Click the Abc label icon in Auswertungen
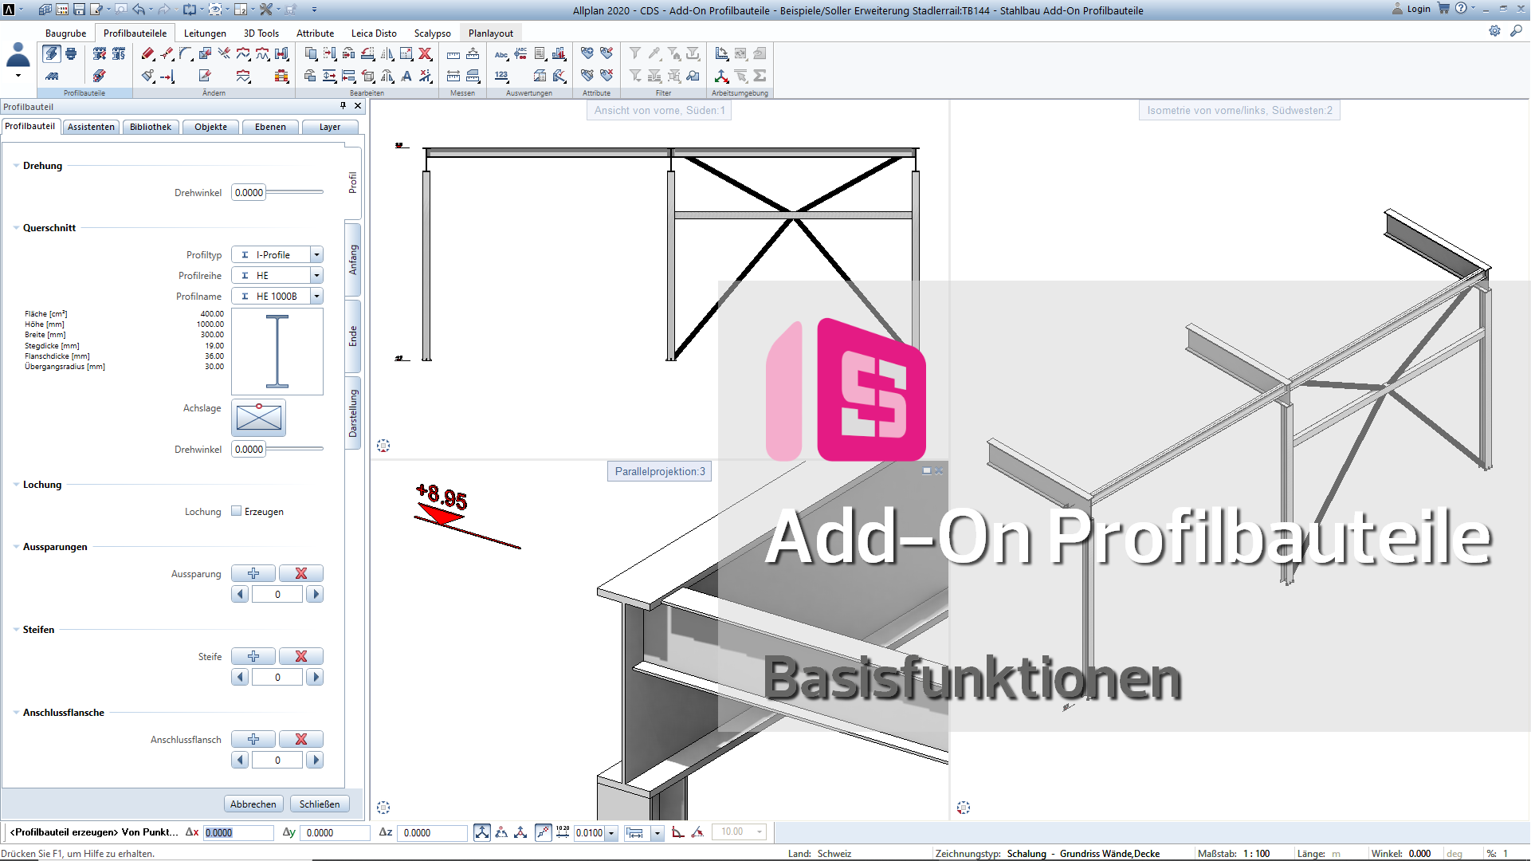This screenshot has height=861, width=1531. 501,54
